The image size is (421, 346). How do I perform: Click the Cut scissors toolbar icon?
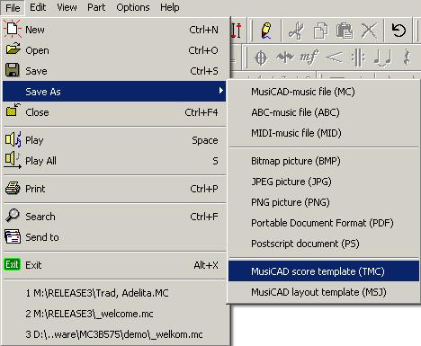(x=296, y=31)
